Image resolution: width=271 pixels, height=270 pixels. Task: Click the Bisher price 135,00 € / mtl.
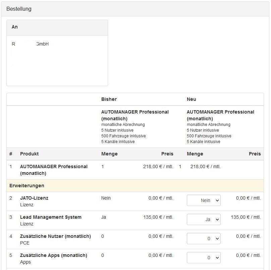coord(158,217)
